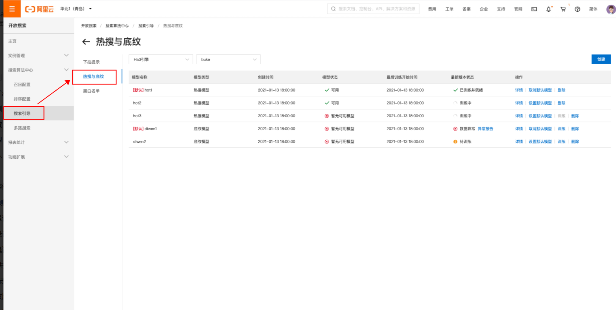Click 暂无可用模型 status in the diwen2 row
Image resolution: width=616 pixels, height=310 pixels.
pyautogui.click(x=343, y=142)
